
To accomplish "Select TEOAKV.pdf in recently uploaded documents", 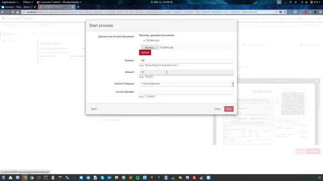I will click(152, 41).
